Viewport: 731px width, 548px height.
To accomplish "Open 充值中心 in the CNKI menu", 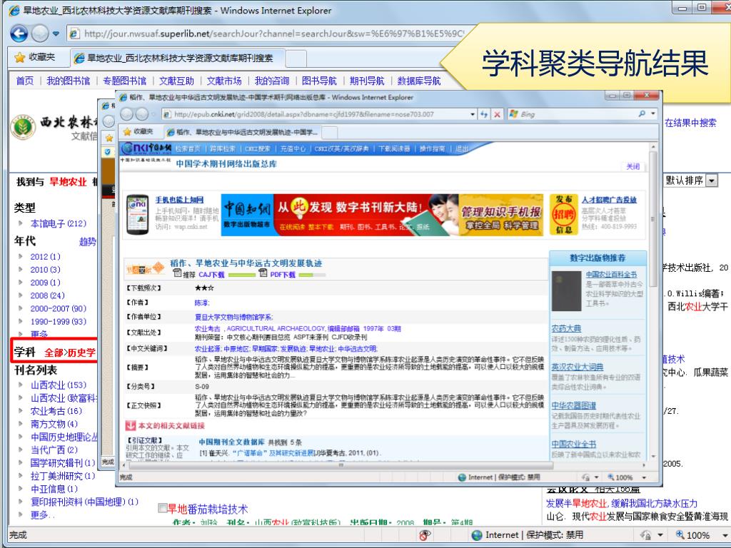I will click(x=293, y=148).
